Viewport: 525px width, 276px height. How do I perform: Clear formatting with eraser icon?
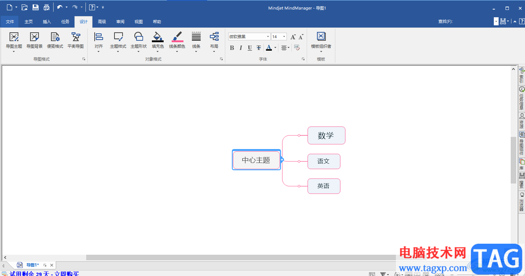(x=297, y=48)
